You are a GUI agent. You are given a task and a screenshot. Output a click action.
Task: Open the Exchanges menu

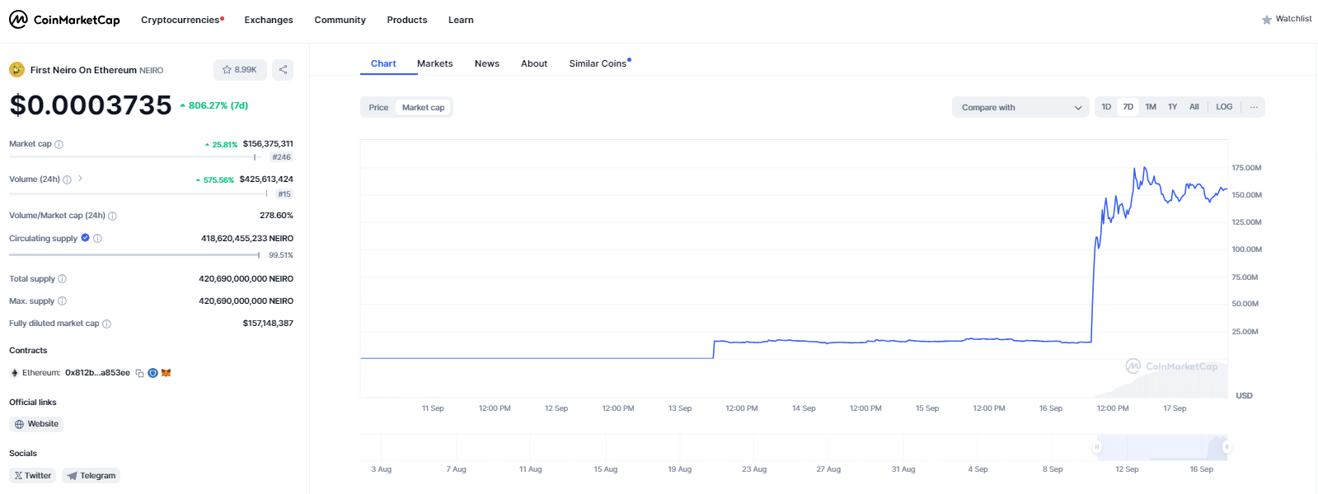pyautogui.click(x=269, y=20)
